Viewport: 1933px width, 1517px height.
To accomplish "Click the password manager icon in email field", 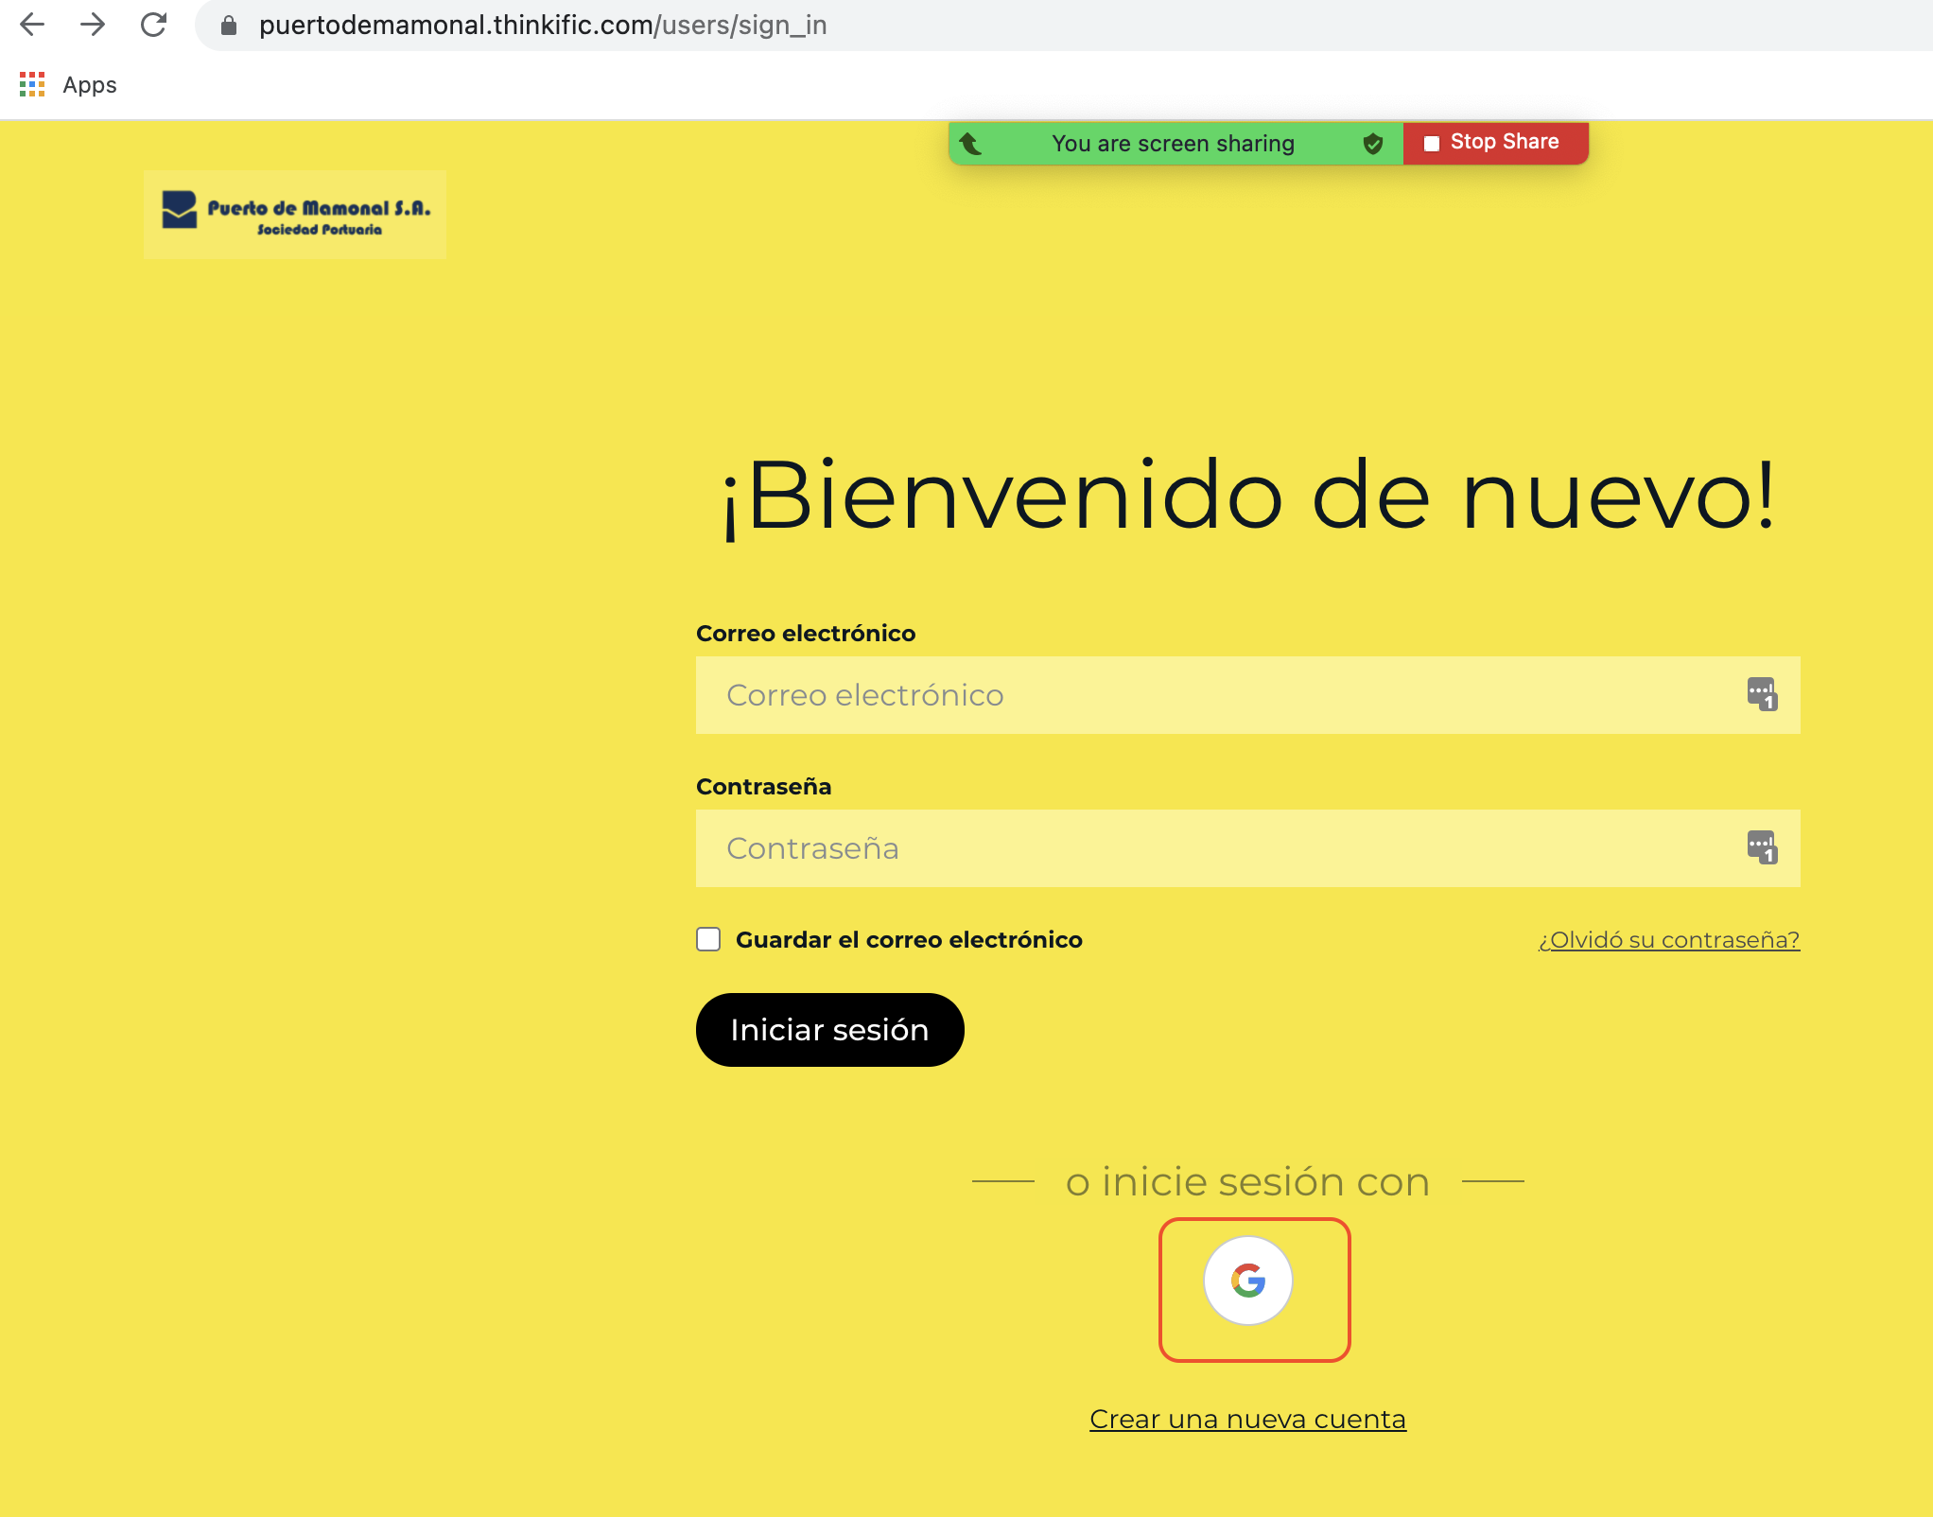I will [1761, 694].
